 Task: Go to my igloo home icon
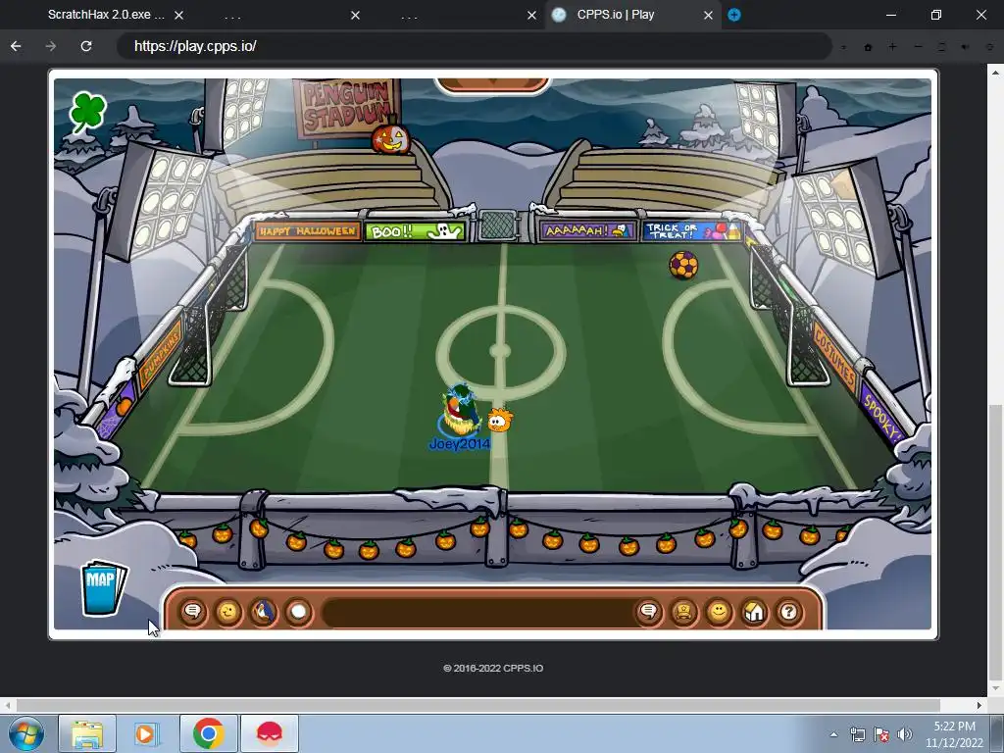click(x=754, y=612)
